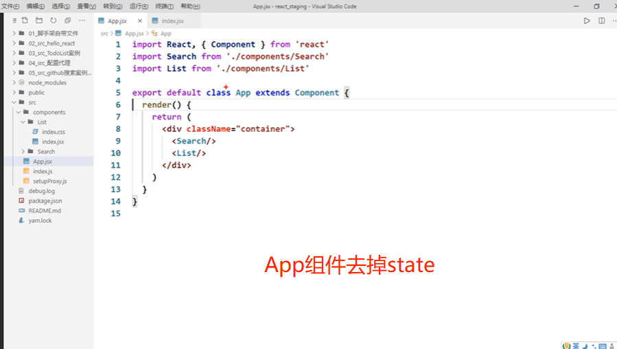Viewport: 617px width, 349px height.
Task: Open the 转到(G) menu
Action: [x=113, y=6]
